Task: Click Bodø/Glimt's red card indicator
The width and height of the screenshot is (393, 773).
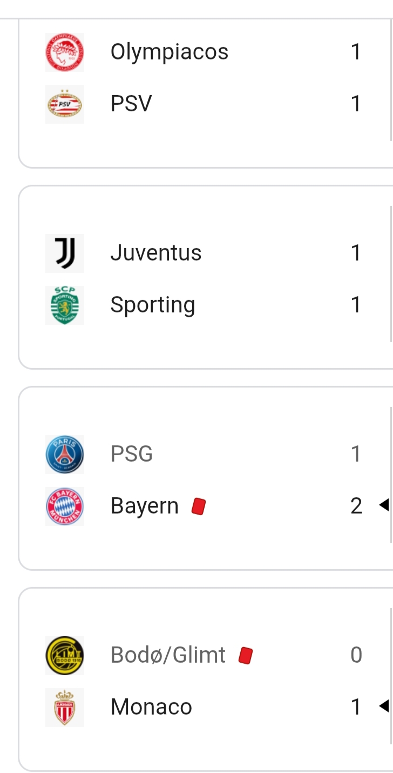Action: point(246,656)
